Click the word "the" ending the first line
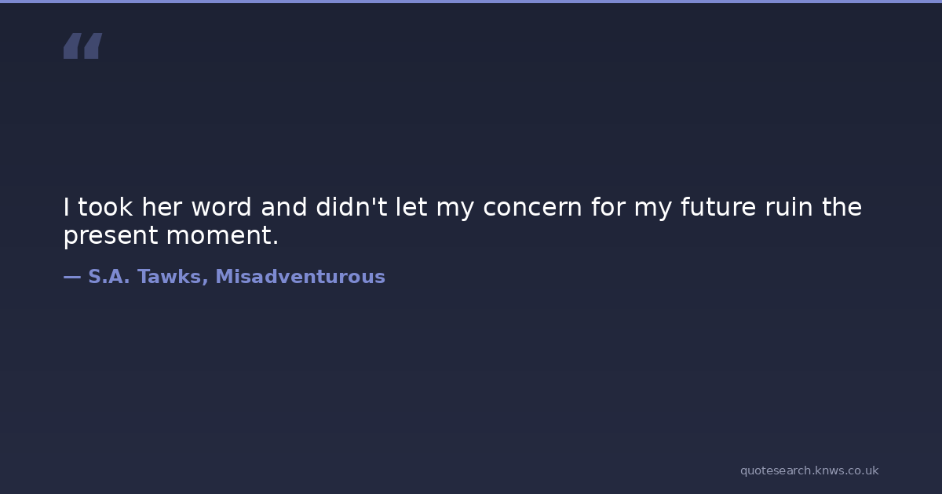Image resolution: width=942 pixels, height=494 pixels. (x=842, y=208)
